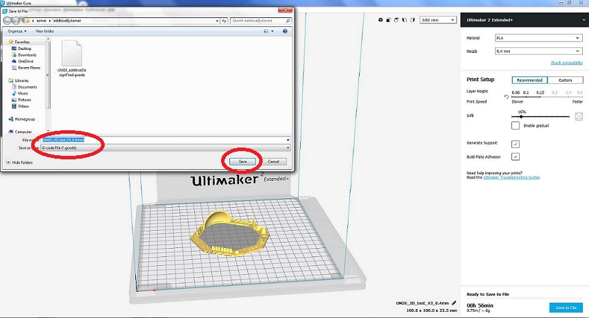Select Homegroup in the navigation pane
Image resolution: width=589 pixels, height=318 pixels.
pos(21,119)
